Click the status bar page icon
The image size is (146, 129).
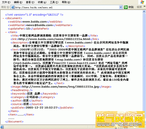2,127
